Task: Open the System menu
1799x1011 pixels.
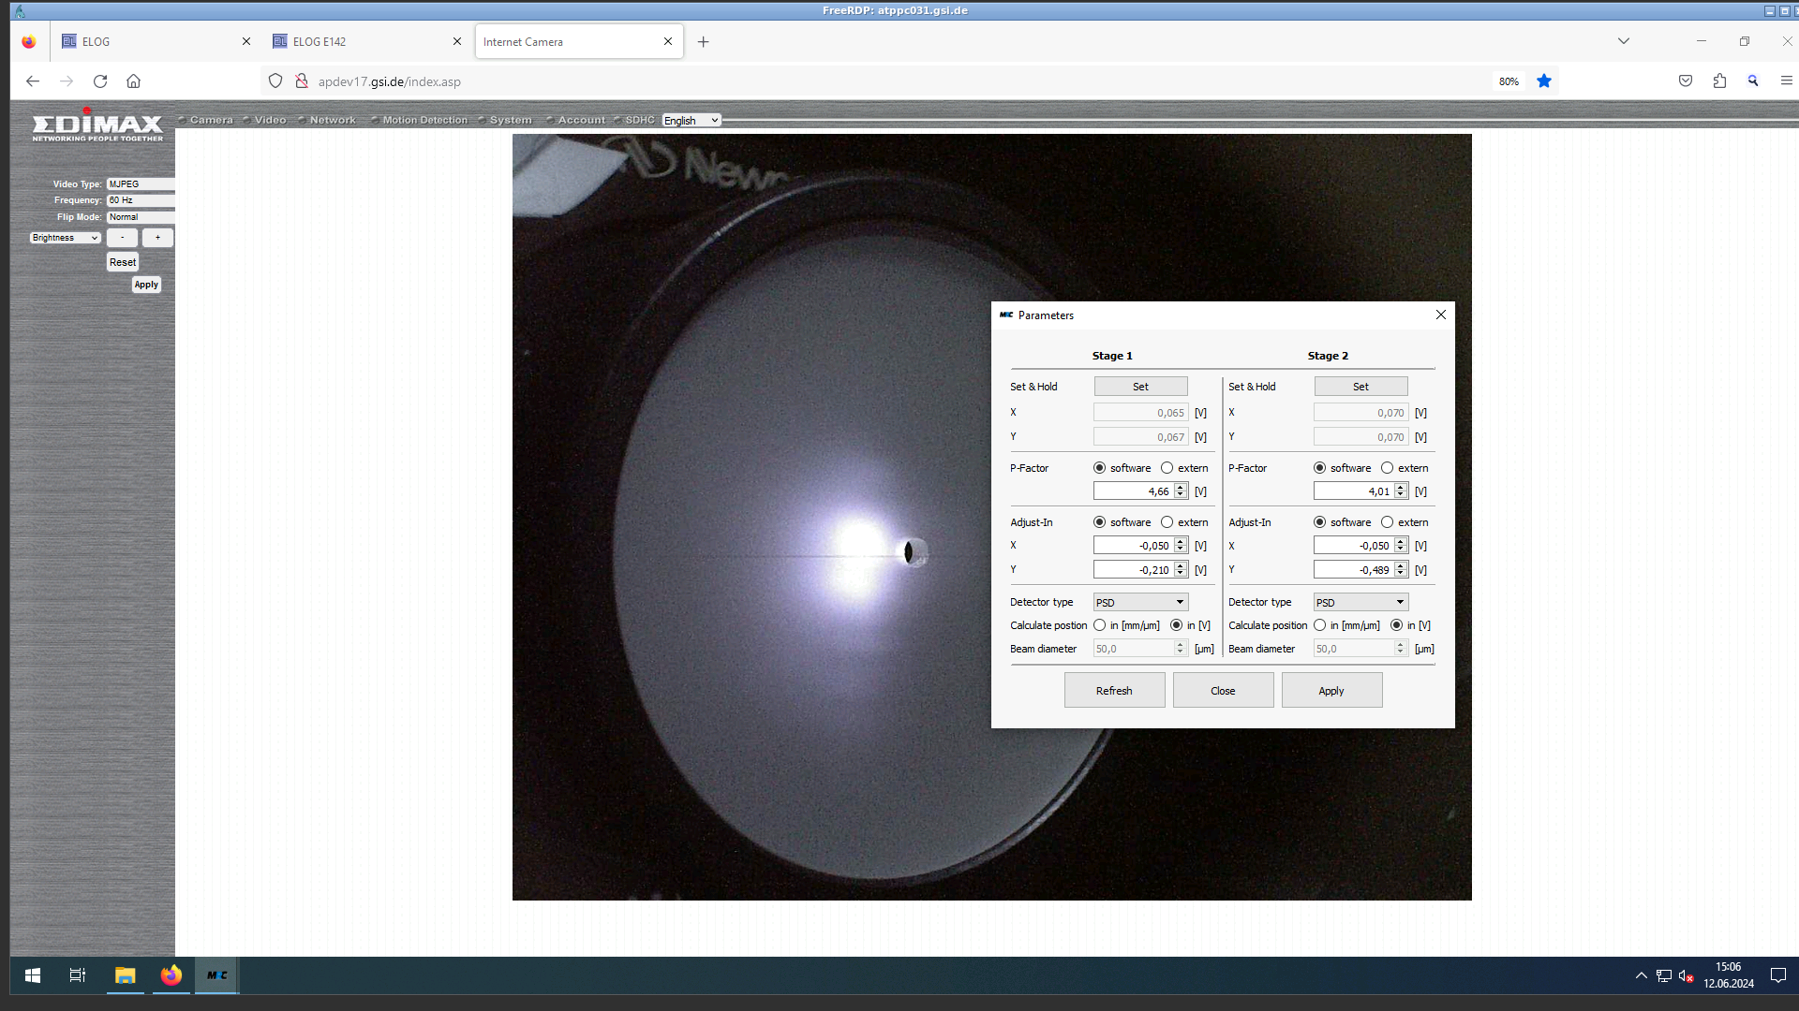Action: 511,120
